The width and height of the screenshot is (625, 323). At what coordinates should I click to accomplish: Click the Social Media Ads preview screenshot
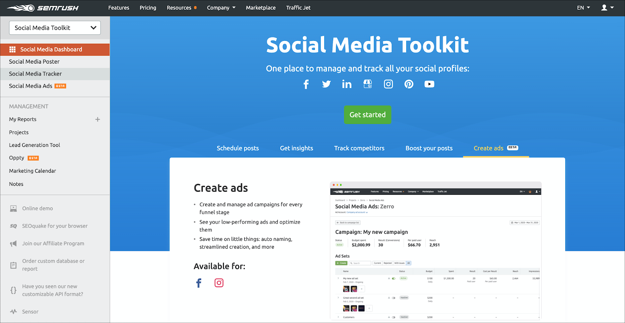click(436, 251)
